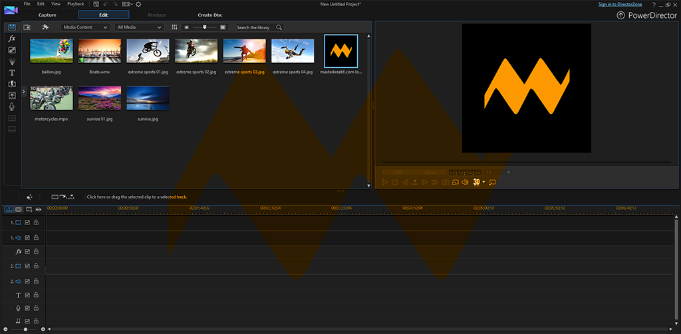Disable audio track 2 checkbox
The image size is (681, 334).
[27, 281]
